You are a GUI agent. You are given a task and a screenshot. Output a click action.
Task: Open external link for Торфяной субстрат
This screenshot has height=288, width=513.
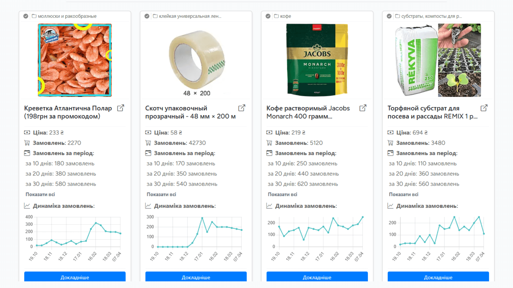(x=484, y=108)
